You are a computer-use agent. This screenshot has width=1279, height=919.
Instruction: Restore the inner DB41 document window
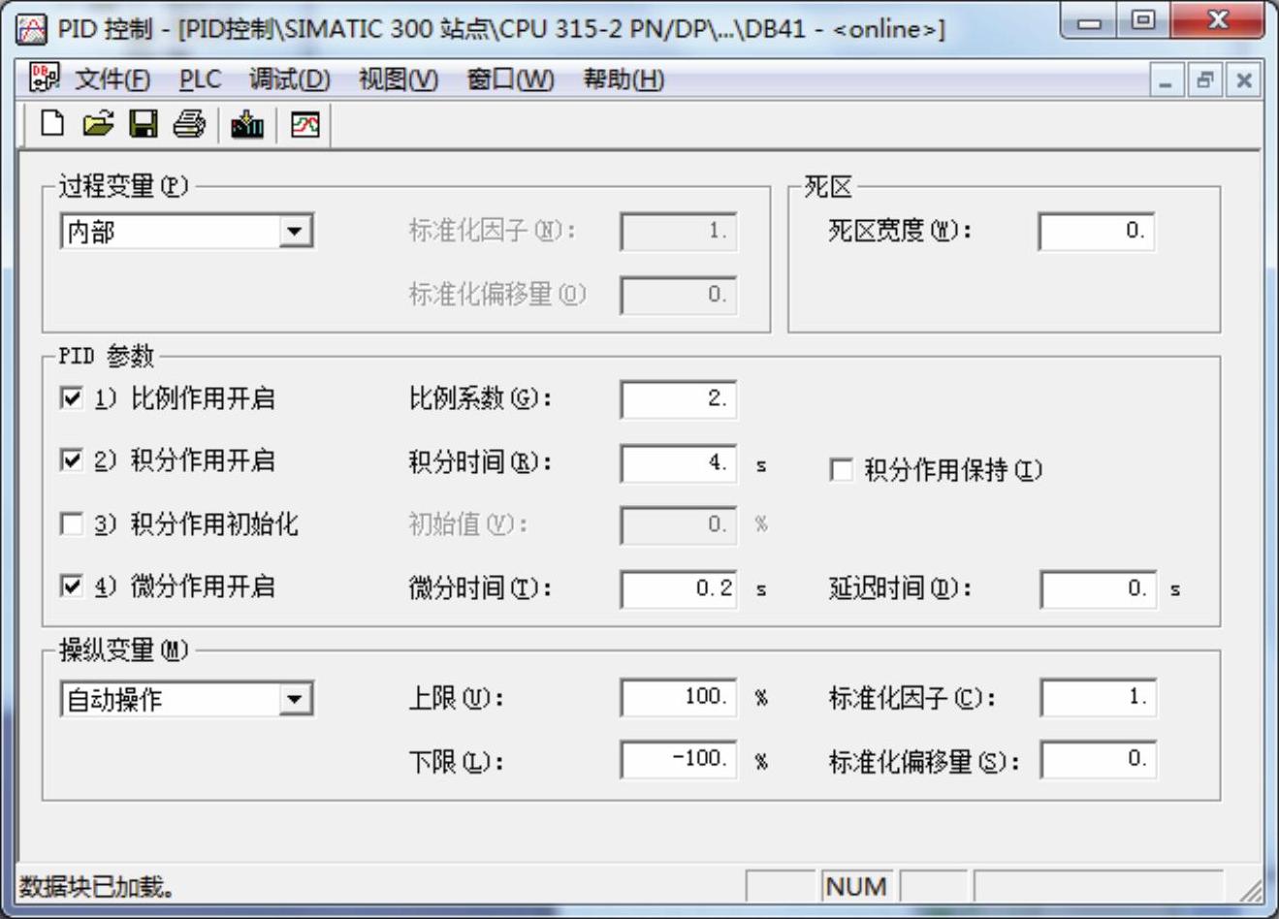tap(1204, 80)
